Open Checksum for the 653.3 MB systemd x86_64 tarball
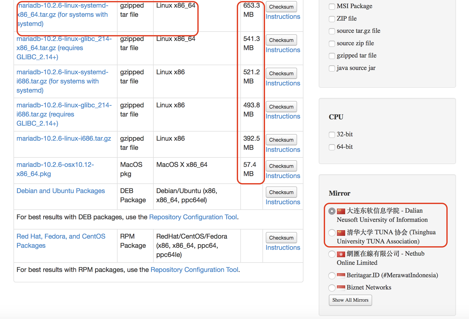 281,7
